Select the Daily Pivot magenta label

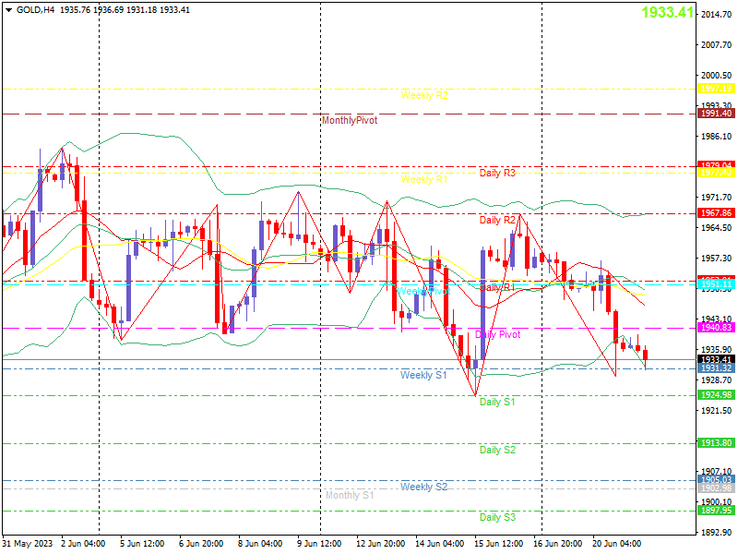pyautogui.click(x=498, y=335)
